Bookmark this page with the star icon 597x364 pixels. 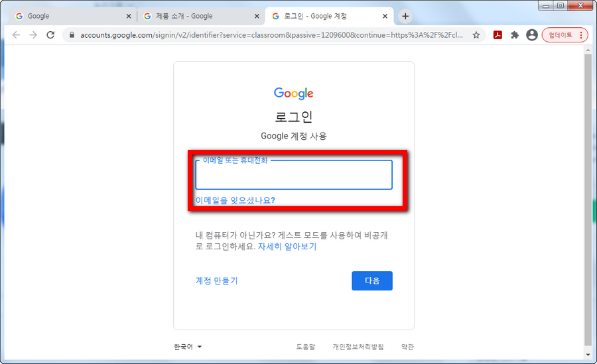point(476,35)
